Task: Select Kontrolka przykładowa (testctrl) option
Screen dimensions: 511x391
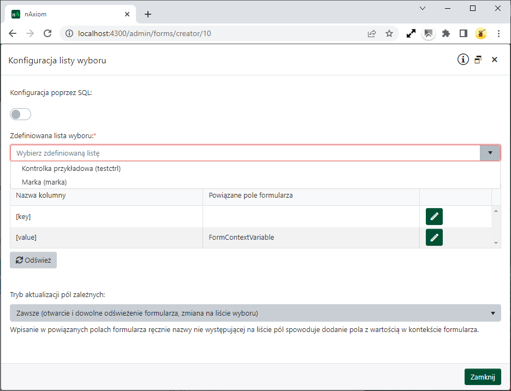Action: pos(71,168)
